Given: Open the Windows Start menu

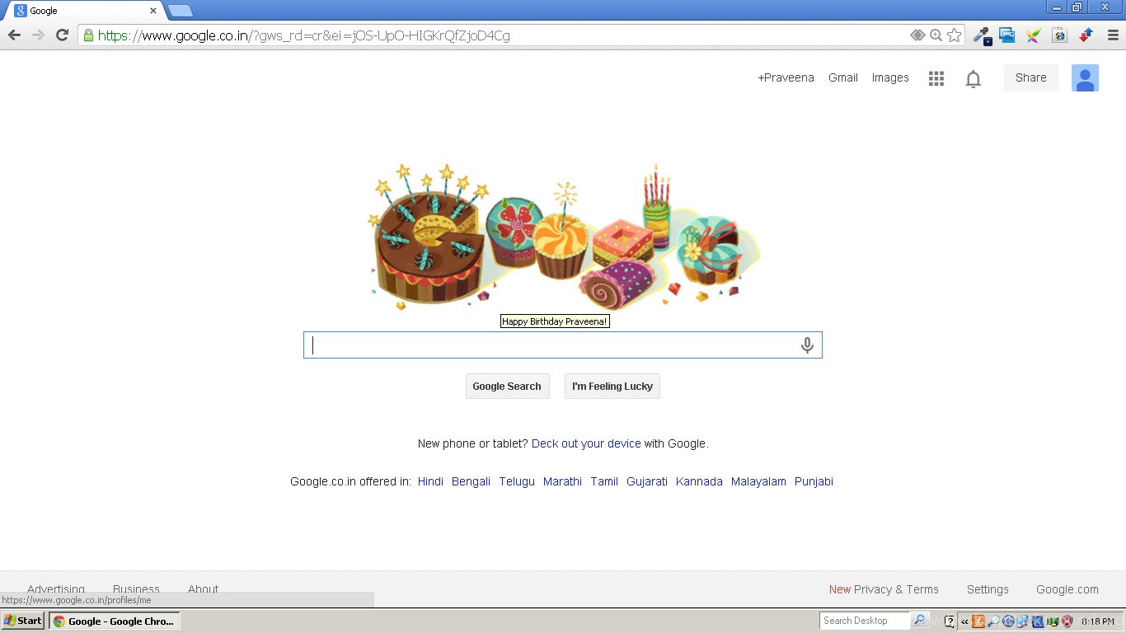Looking at the screenshot, I should pos(23,621).
